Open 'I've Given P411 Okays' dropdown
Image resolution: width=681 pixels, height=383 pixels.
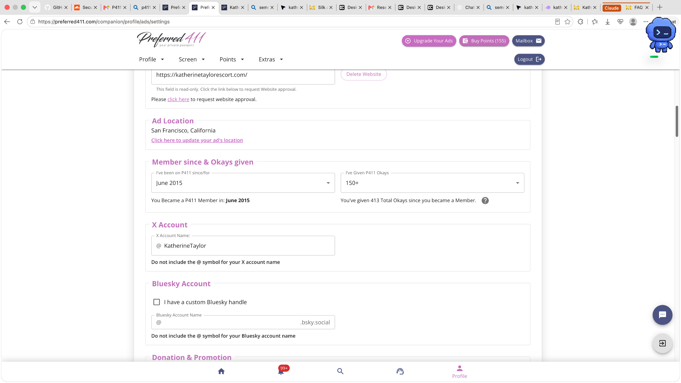(432, 183)
